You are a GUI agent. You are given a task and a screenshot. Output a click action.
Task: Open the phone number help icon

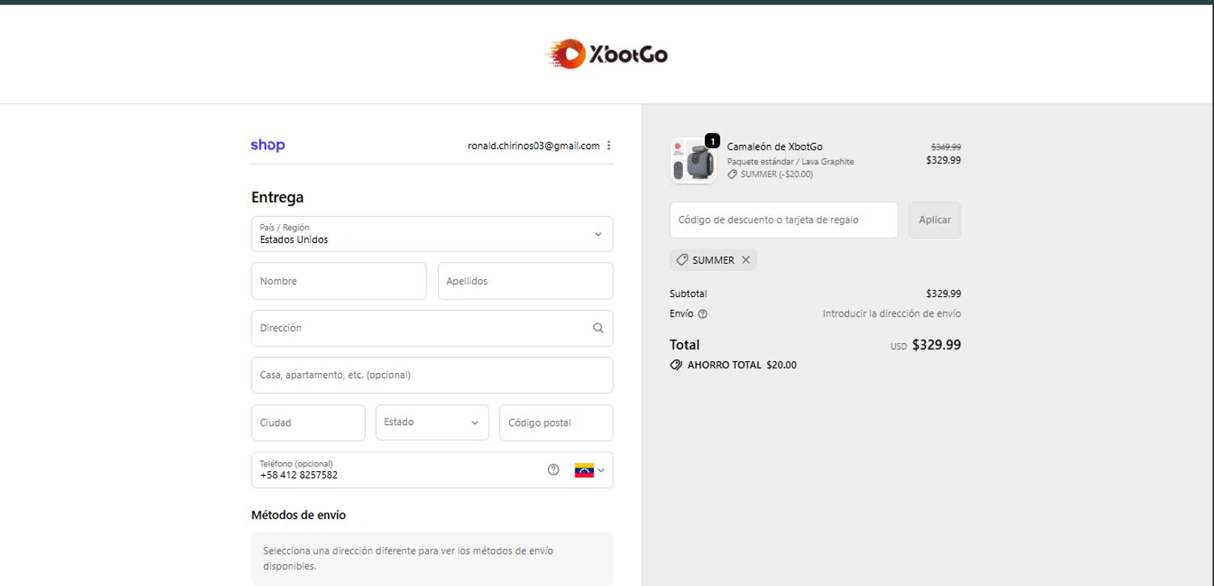coord(554,469)
